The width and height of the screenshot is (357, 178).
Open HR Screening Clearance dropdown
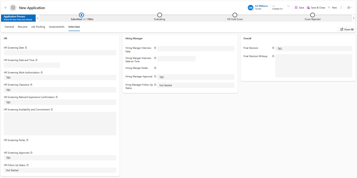(x=60, y=90)
